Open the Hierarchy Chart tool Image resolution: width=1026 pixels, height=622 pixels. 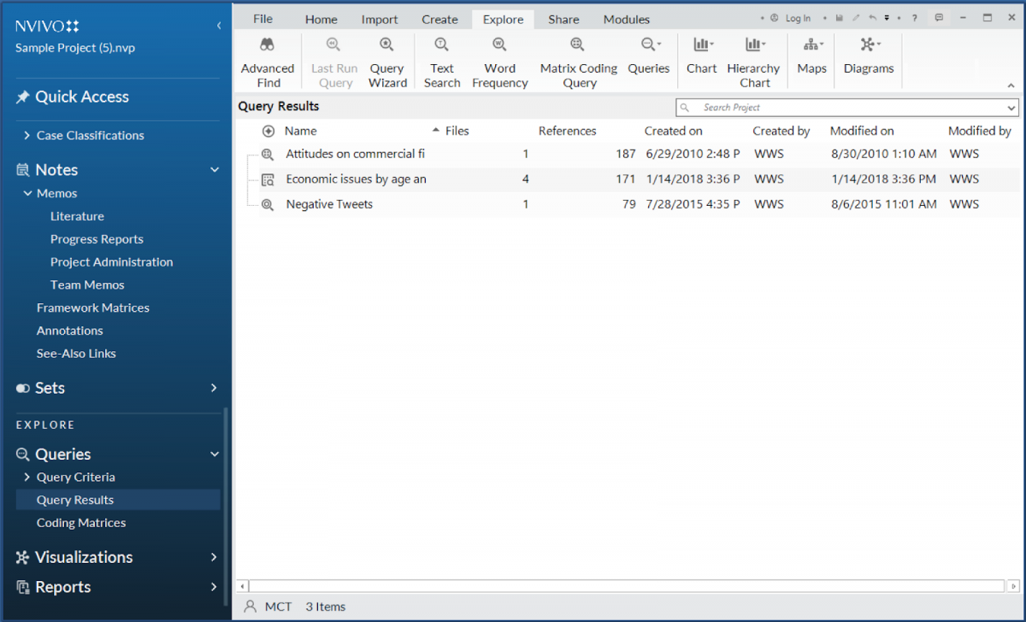(753, 60)
